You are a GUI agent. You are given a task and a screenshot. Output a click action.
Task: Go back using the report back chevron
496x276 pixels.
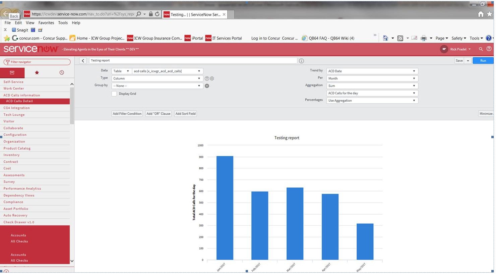(x=83, y=61)
